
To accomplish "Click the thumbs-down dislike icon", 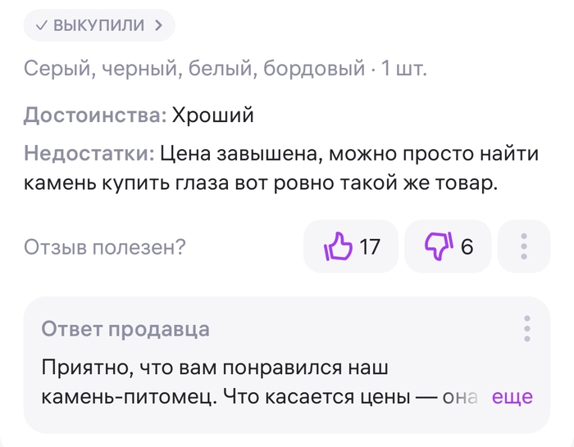I will (438, 246).
